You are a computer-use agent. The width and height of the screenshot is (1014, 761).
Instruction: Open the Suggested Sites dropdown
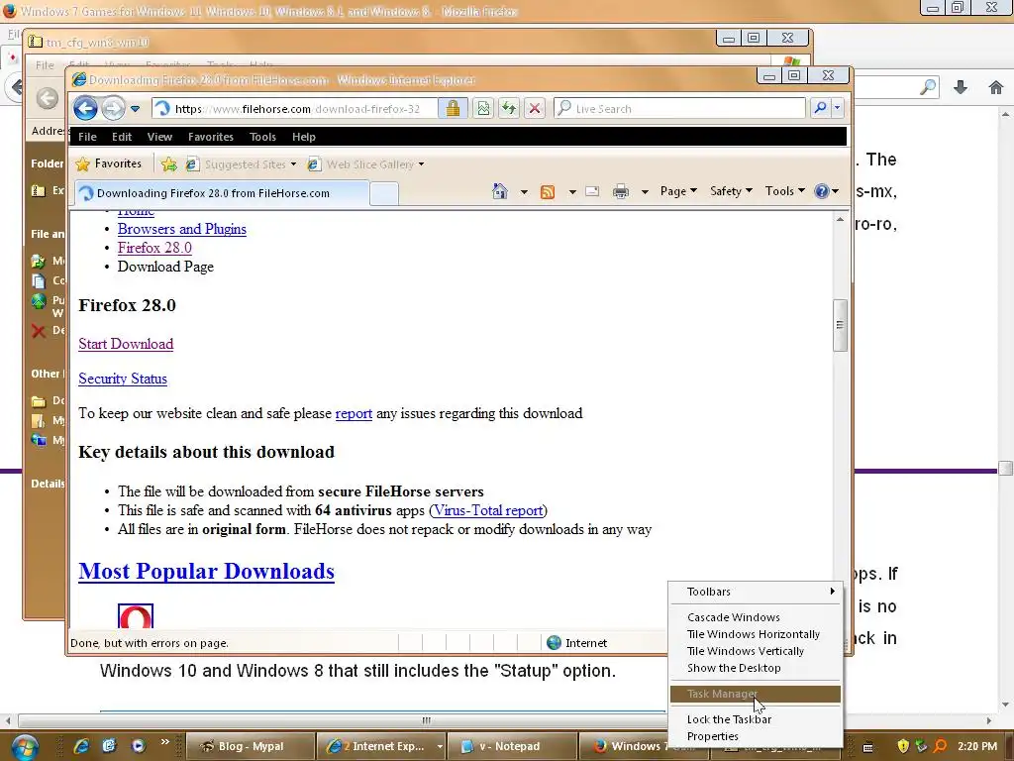point(241,164)
